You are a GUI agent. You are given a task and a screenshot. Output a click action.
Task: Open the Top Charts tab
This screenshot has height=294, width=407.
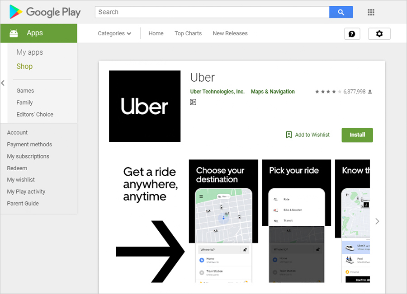(188, 33)
